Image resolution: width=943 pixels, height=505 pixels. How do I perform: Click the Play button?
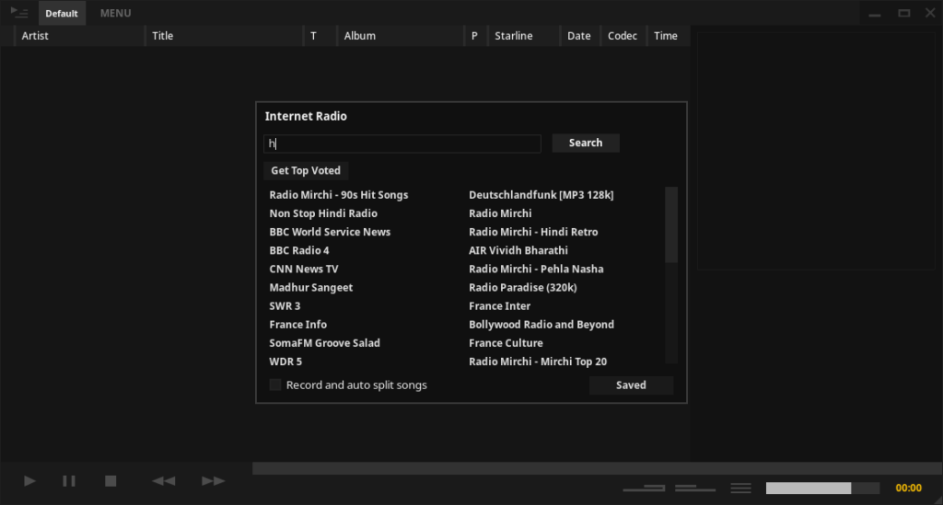[x=29, y=481]
